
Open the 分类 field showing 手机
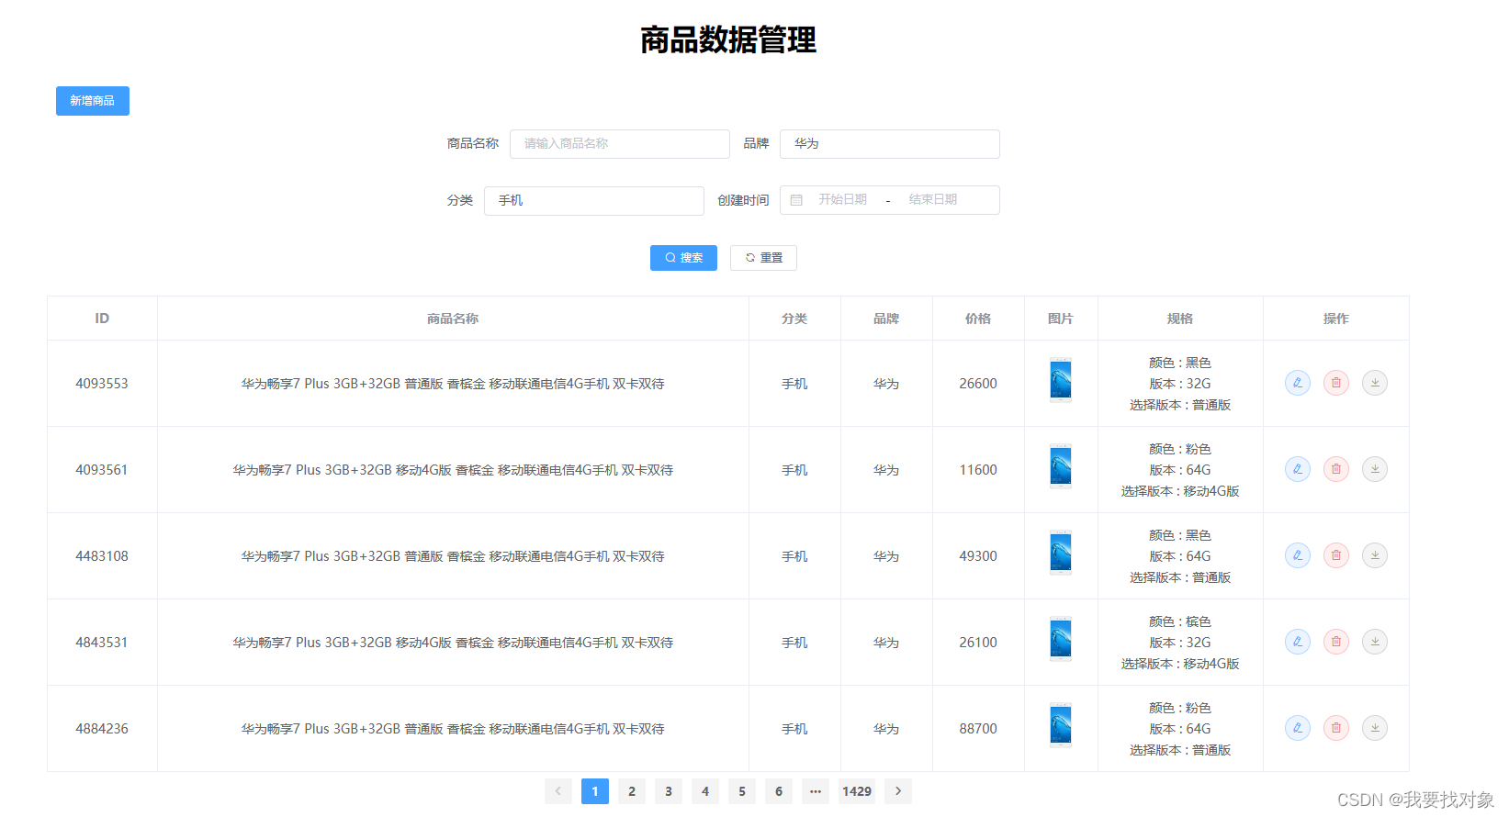pyautogui.click(x=594, y=201)
